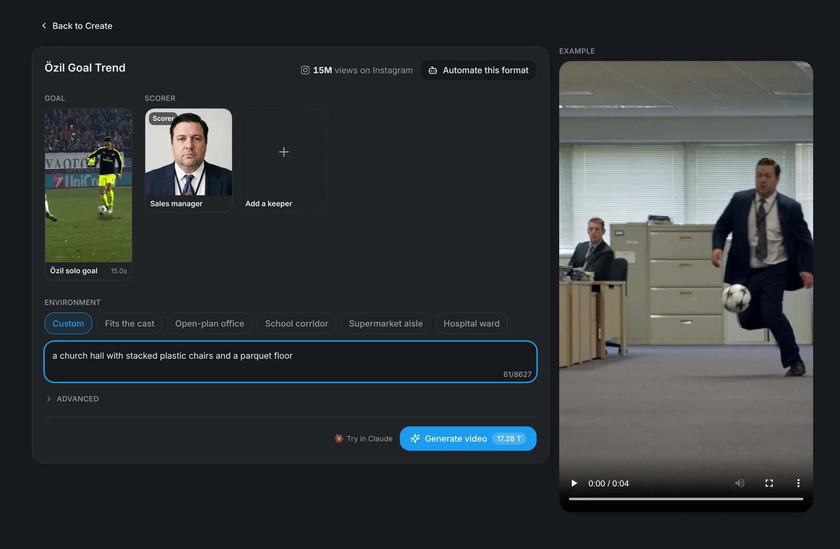Screen dimensions: 840x549
Task: Click the Back to Create arrow icon
Action: click(x=44, y=26)
